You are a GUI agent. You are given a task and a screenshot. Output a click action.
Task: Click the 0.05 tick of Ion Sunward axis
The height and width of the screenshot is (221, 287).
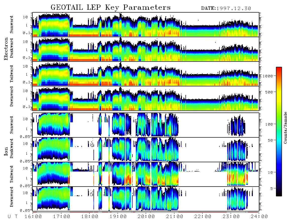25,136
